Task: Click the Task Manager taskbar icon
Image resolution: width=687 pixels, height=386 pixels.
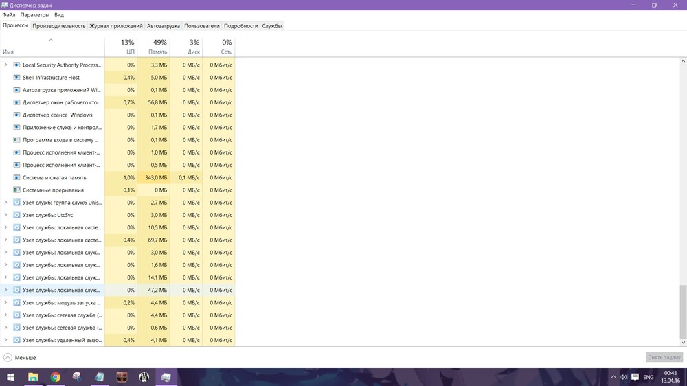Action: pyautogui.click(x=166, y=377)
